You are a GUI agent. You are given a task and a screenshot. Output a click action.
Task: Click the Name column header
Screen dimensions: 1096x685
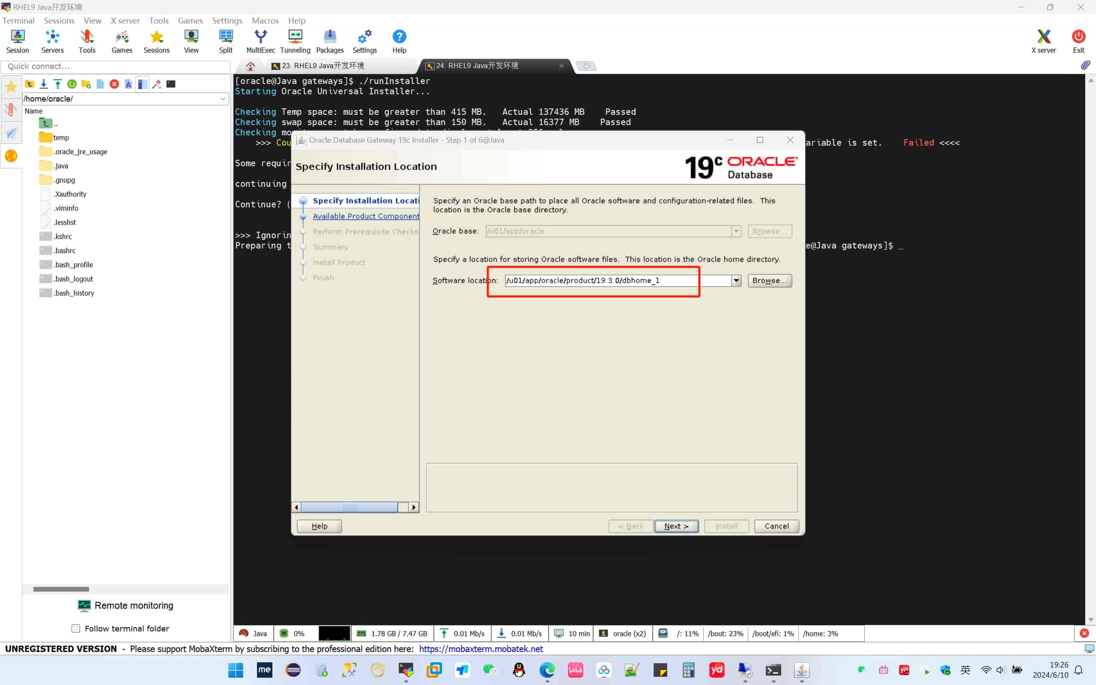pos(33,111)
